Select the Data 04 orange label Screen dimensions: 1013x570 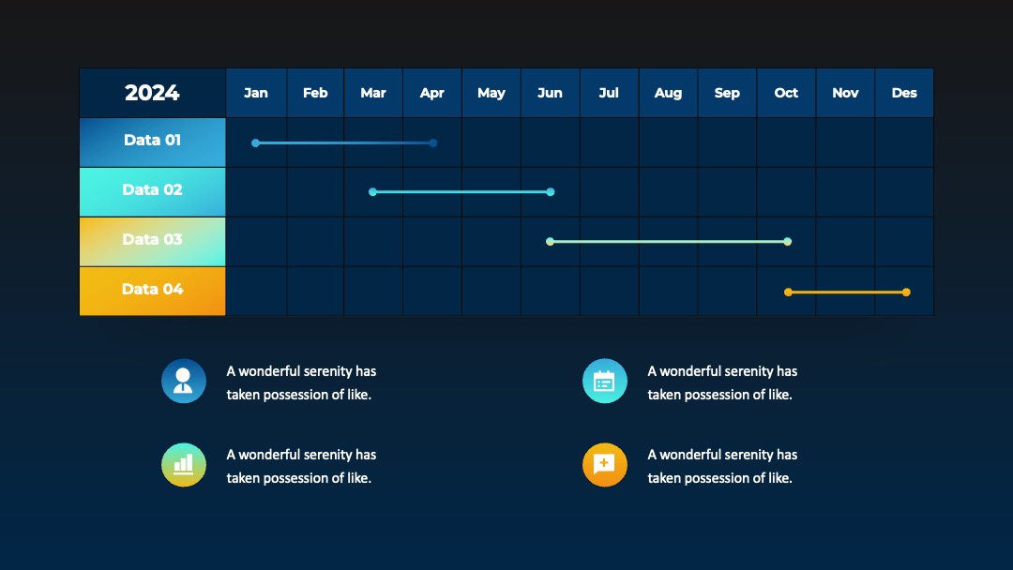click(x=153, y=292)
